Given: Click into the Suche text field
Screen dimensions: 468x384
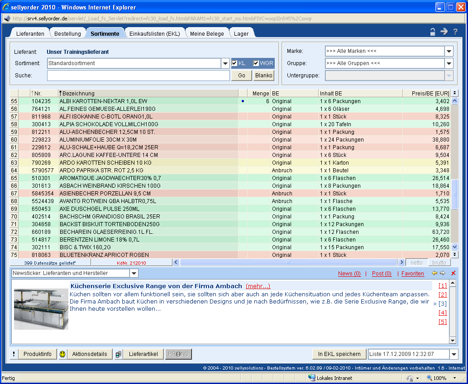Looking at the screenshot, I should coord(138,76).
